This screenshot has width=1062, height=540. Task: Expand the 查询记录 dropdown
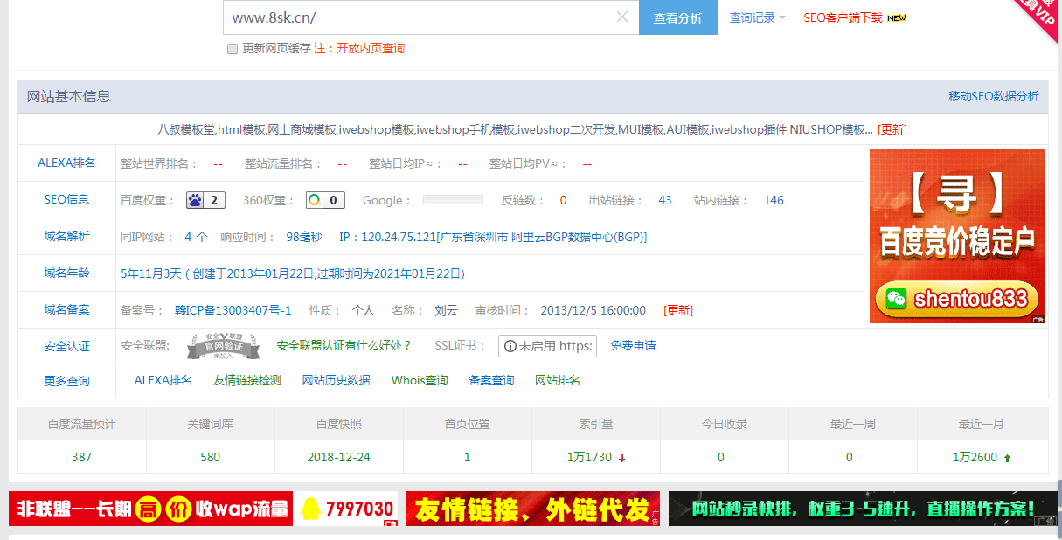click(x=757, y=17)
